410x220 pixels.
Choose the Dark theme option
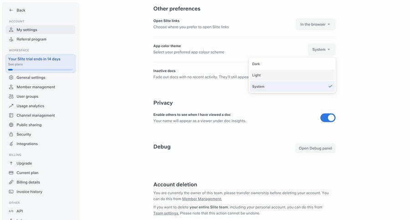point(292,64)
